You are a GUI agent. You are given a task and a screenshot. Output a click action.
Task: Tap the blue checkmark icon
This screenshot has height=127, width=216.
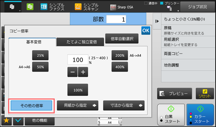point(18,121)
